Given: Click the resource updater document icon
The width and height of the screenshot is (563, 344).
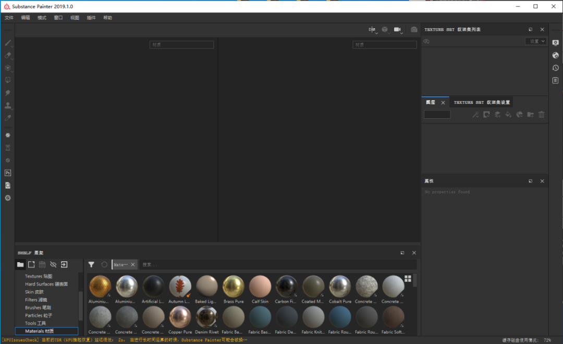Looking at the screenshot, I should tap(7, 186).
